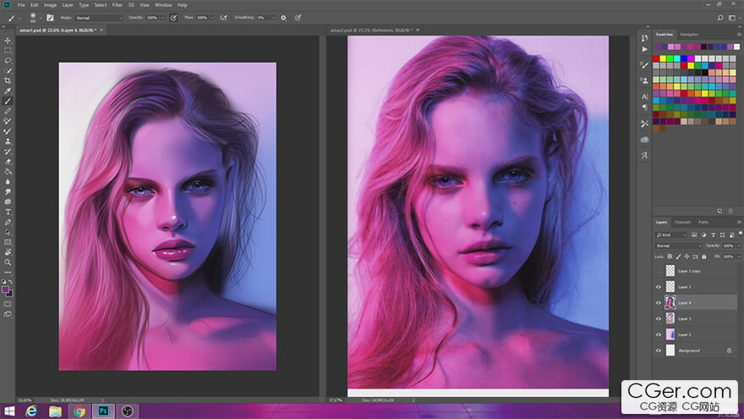Pick the yellow swatch in Swatches panel
The height and width of the screenshot is (419, 744).
663,58
